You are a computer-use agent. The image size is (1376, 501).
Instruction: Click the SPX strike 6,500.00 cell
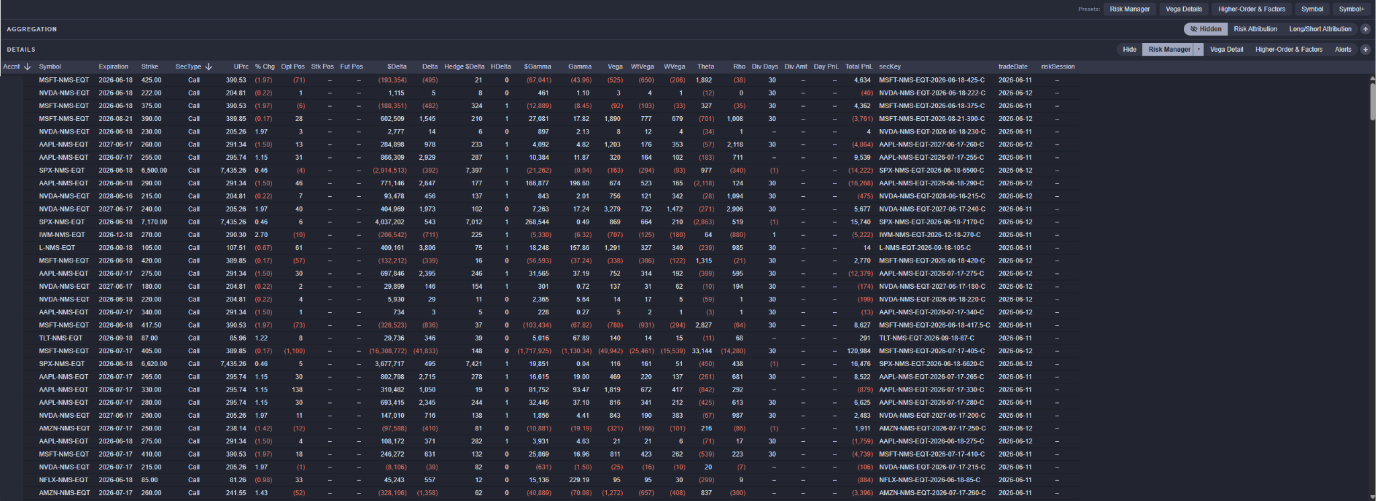click(x=154, y=171)
